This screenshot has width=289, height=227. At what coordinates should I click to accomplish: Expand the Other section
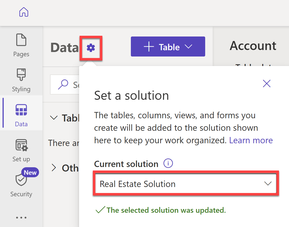54,168
